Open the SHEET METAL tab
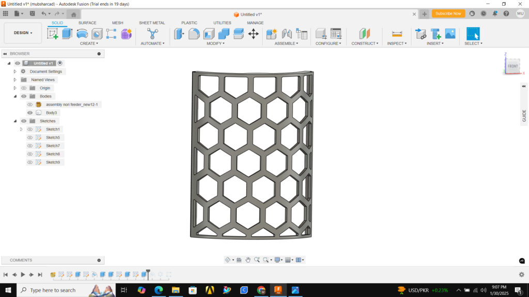The image size is (529, 297). [152, 23]
